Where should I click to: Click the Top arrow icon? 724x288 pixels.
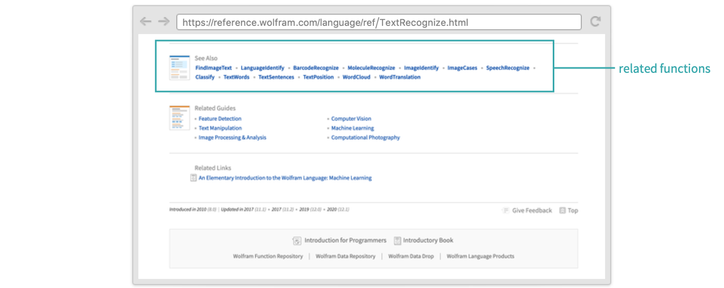click(562, 211)
